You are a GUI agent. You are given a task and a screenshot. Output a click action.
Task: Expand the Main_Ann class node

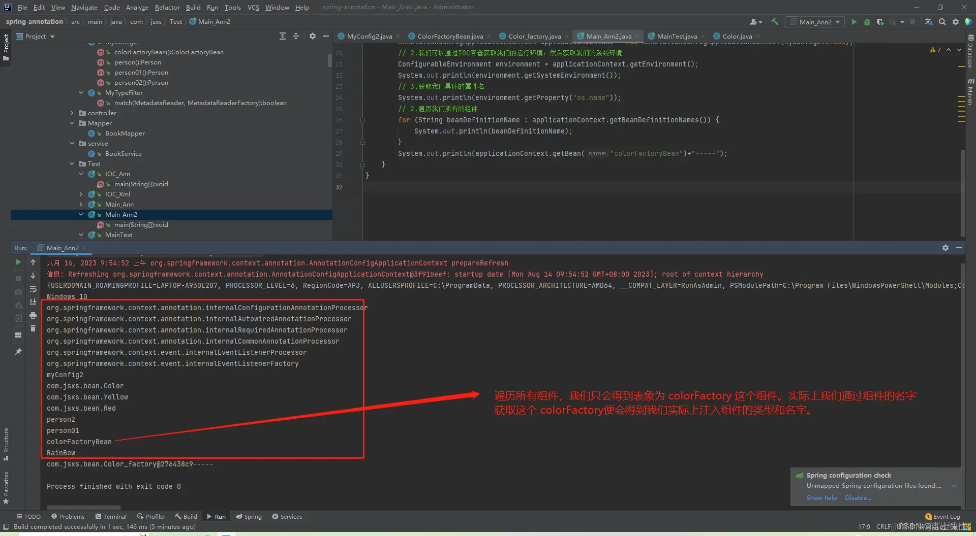81,205
